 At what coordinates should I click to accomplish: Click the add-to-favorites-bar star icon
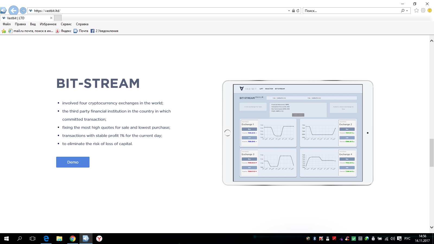pyautogui.click(x=4, y=31)
